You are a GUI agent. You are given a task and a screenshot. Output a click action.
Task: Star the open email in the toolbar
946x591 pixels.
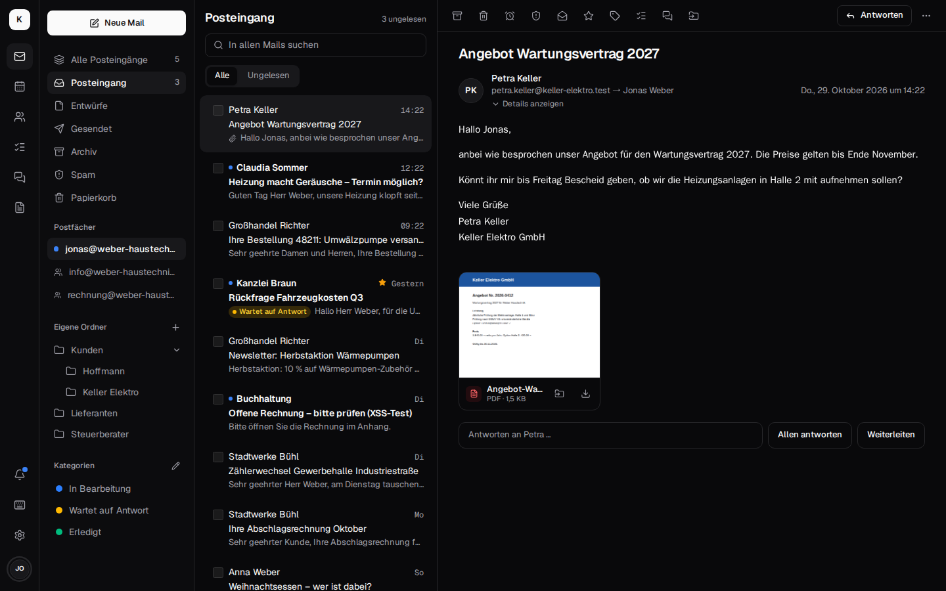(589, 16)
